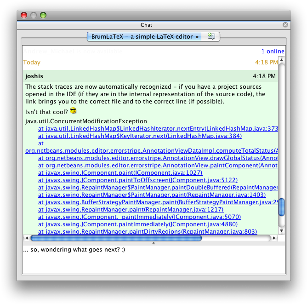The height and width of the screenshot is (304, 307).
Task: Open PaintManager.paint RepaintManager.java:1403 link
Action: [152, 195]
